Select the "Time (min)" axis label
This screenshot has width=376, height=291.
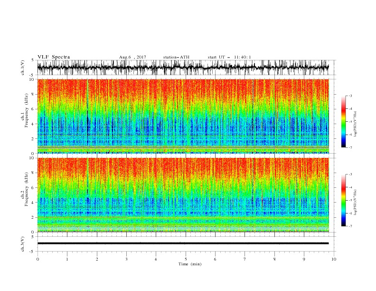click(190, 264)
